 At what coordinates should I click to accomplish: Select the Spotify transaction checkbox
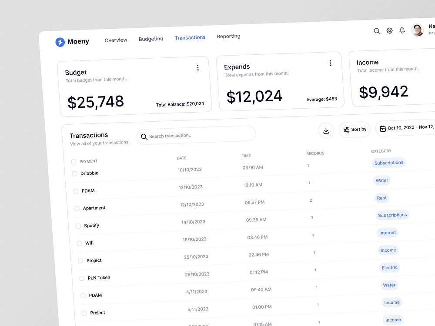pos(79,225)
